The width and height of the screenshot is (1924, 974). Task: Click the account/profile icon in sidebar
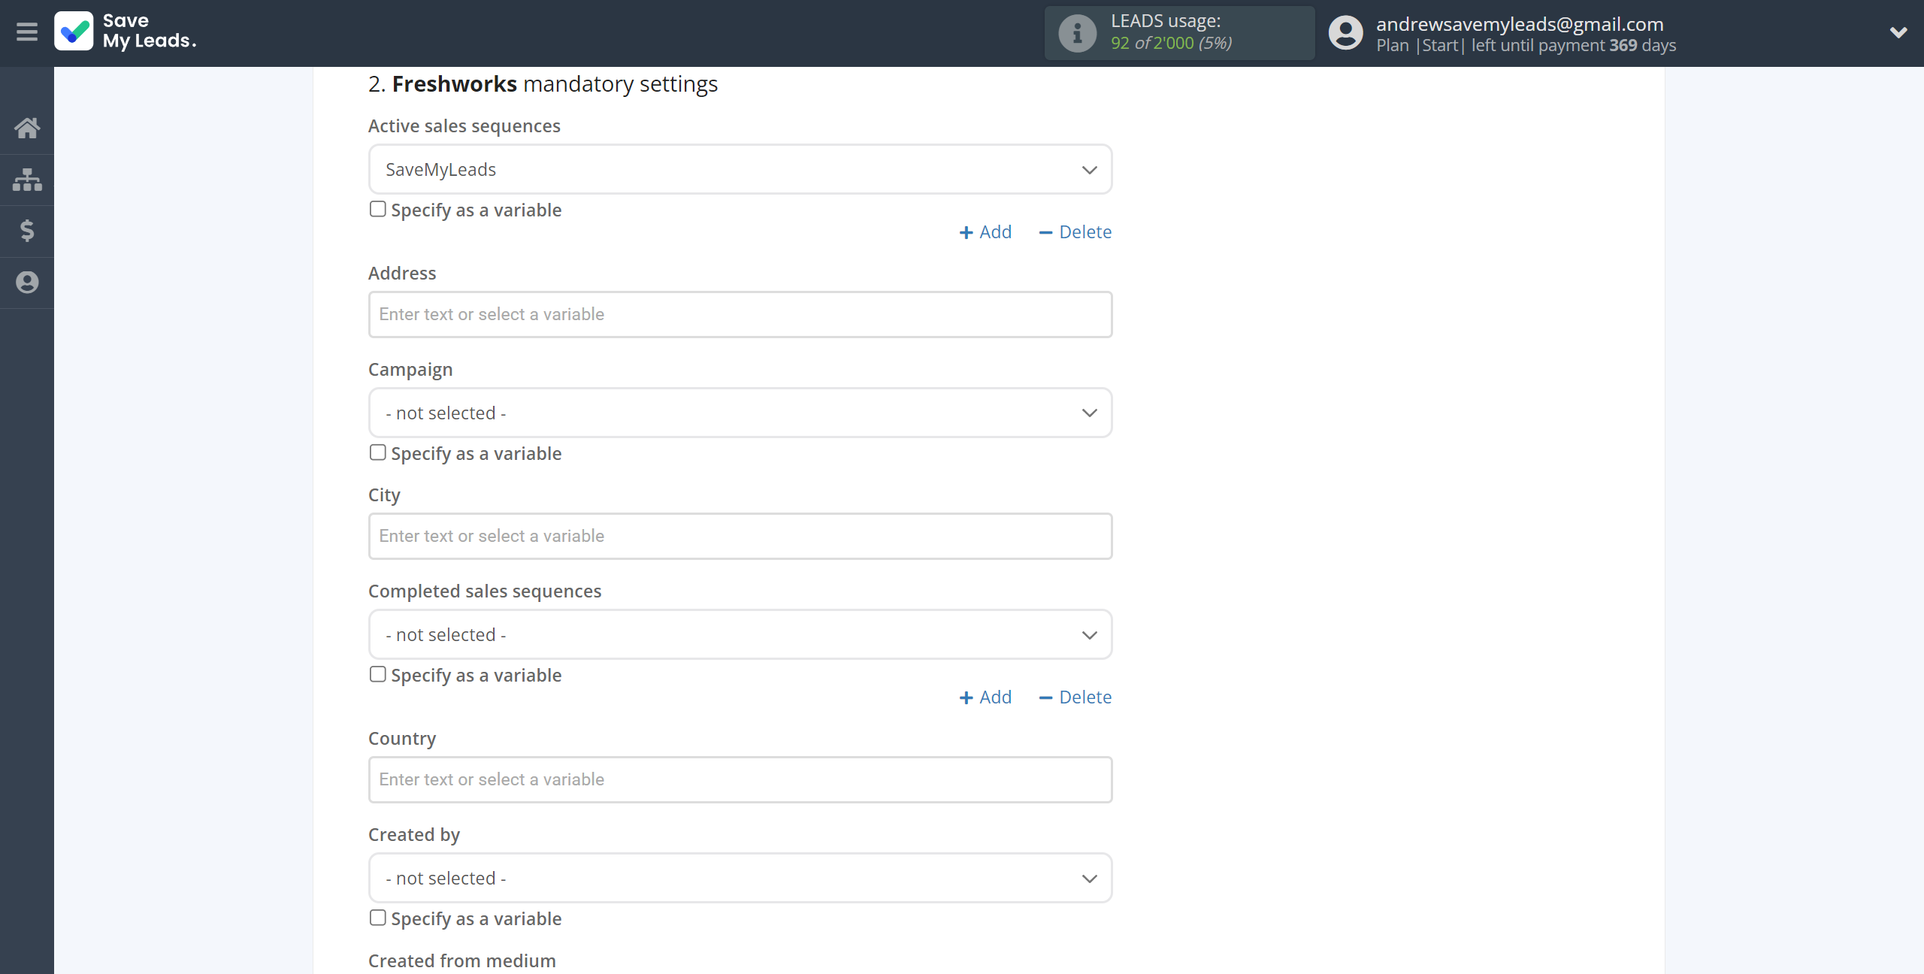pyautogui.click(x=27, y=282)
